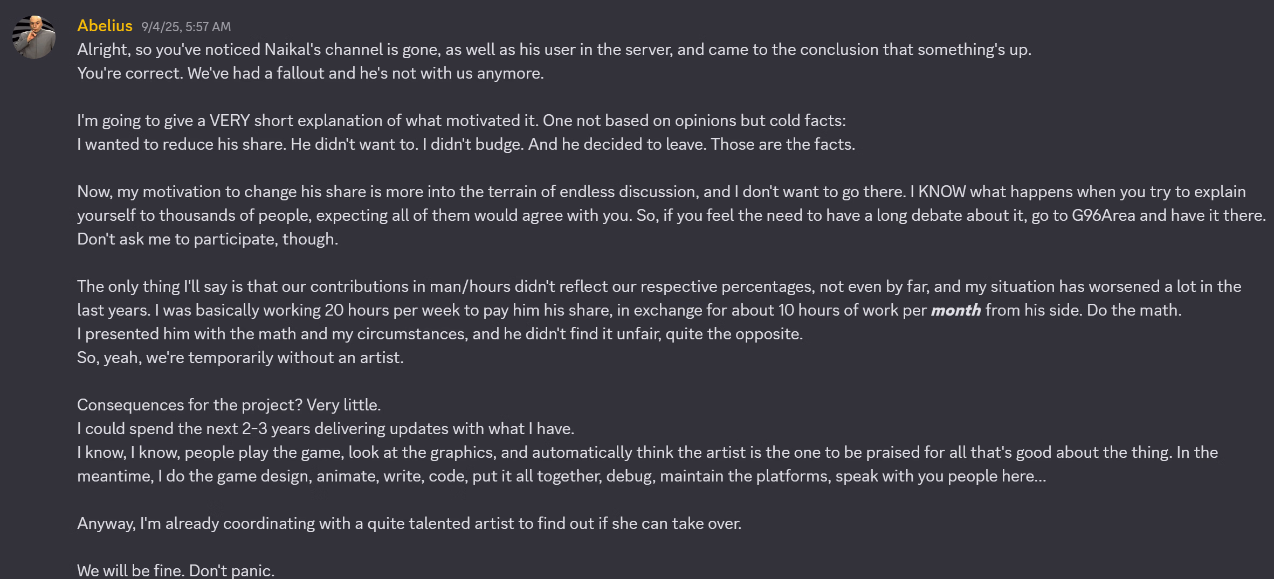Click the line starting "Now, my motivation to change"

[x=661, y=192]
